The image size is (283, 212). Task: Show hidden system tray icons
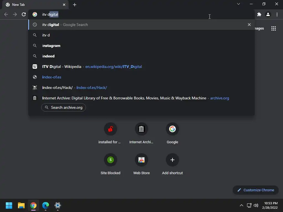click(x=242, y=205)
